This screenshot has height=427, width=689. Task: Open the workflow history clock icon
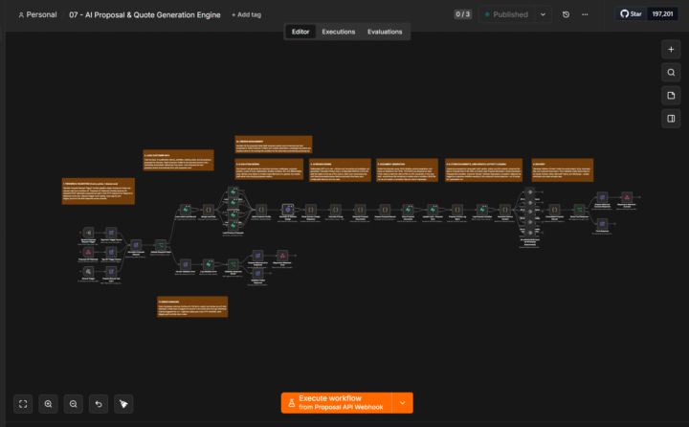click(x=566, y=14)
